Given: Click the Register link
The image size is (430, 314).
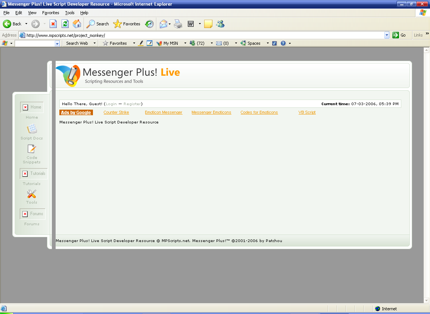Looking at the screenshot, I should tap(132, 104).
